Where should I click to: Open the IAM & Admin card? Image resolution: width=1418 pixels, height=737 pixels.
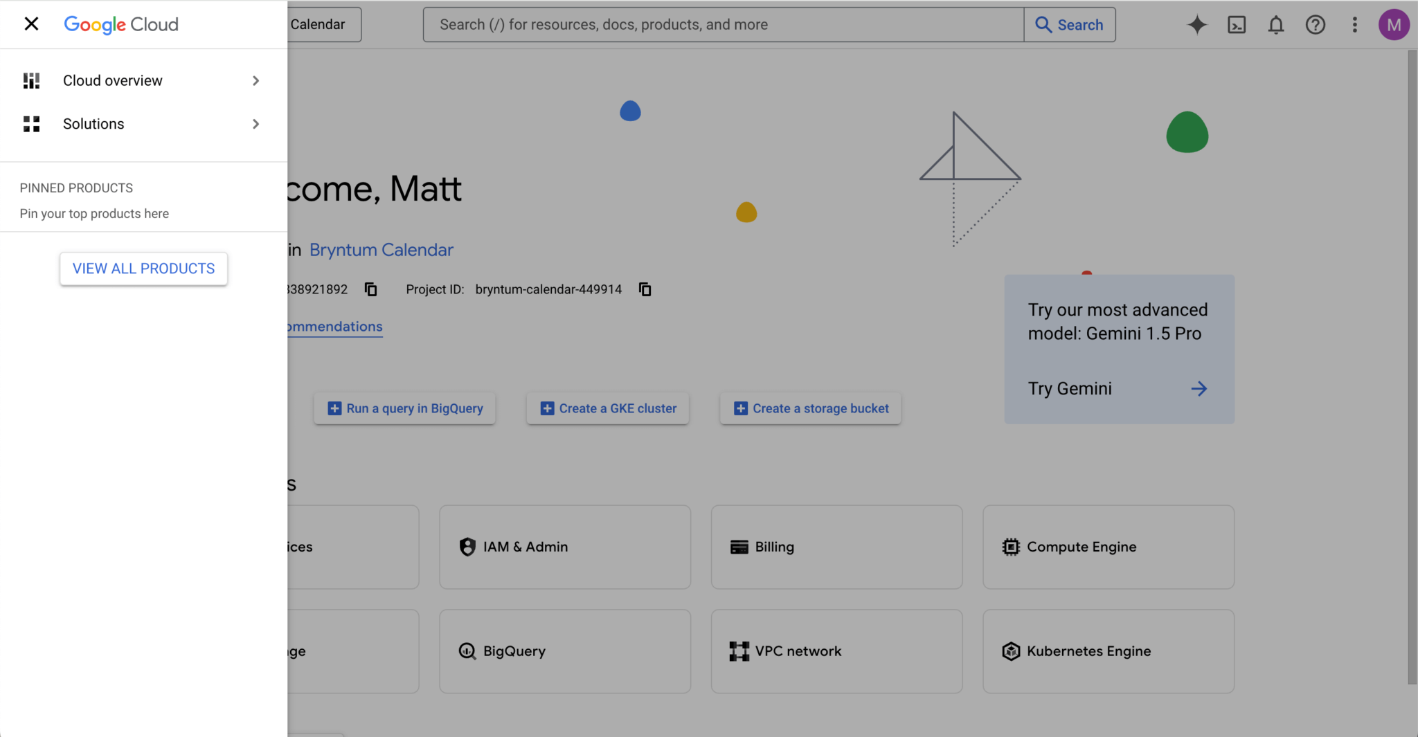tap(565, 547)
